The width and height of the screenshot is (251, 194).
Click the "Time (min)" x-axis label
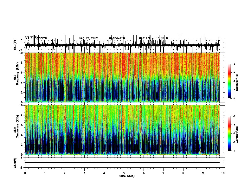(127, 176)
